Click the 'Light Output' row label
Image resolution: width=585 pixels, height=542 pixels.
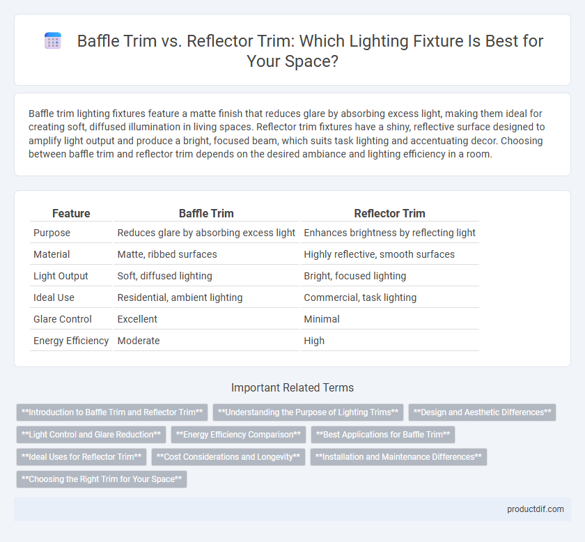pyautogui.click(x=61, y=277)
